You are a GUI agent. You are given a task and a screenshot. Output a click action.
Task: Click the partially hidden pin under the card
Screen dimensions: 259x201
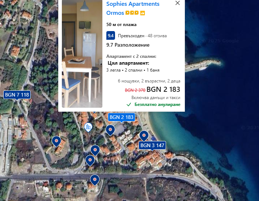pos(94,112)
